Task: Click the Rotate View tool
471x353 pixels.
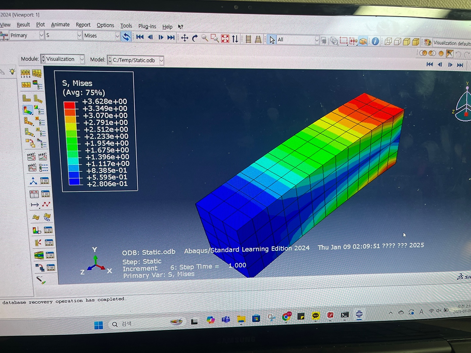Action: pos(195,38)
